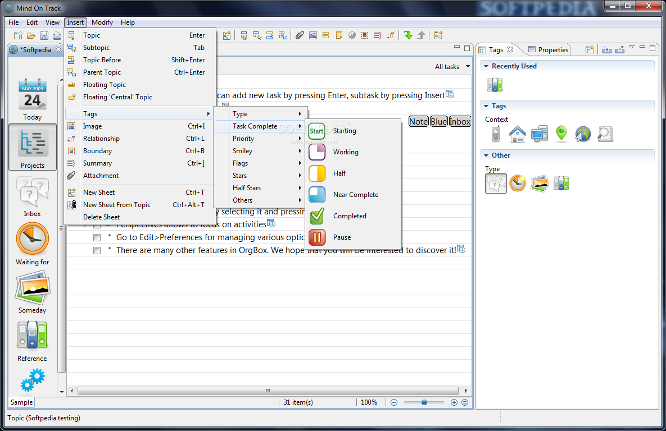This screenshot has width=666, height=431.
Task: Click the Insert Image toolbar icon
Action: pos(313,35)
